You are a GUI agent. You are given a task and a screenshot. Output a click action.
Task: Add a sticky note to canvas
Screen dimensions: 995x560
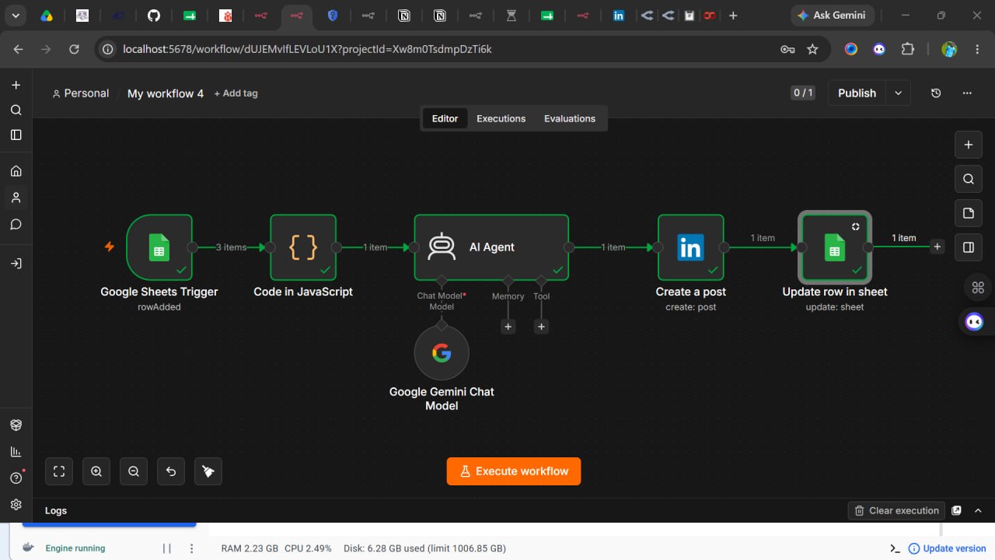(968, 213)
